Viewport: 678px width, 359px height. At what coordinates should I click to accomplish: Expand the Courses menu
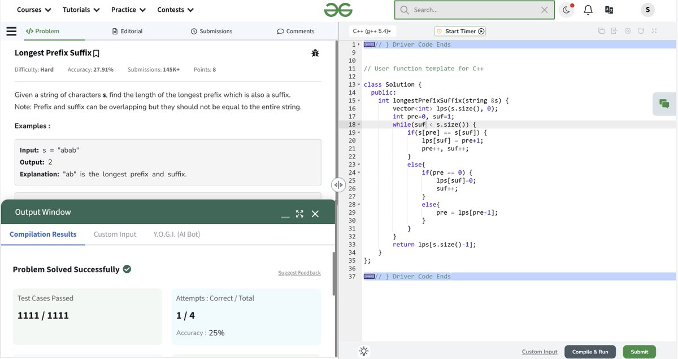34,10
